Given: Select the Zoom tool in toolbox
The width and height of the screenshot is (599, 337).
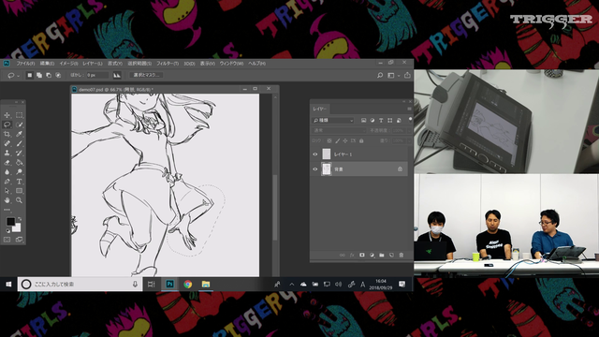Looking at the screenshot, I should point(19,200).
